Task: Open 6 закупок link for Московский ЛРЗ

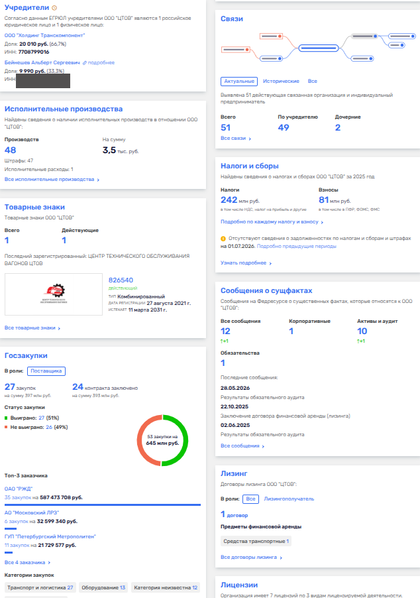Action: pos(17,521)
